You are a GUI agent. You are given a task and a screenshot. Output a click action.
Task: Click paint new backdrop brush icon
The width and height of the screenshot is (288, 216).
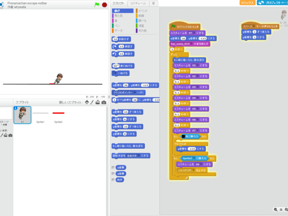click(1, 135)
